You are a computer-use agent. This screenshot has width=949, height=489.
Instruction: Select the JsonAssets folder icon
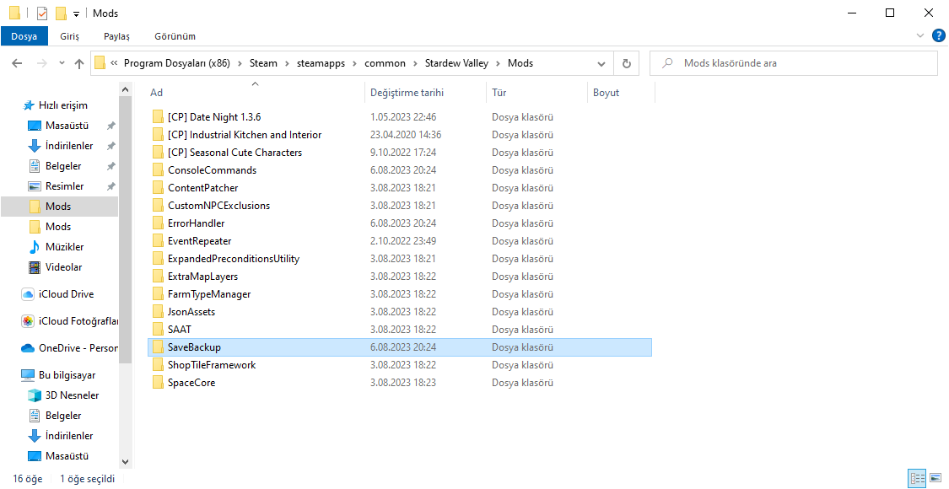(x=158, y=312)
